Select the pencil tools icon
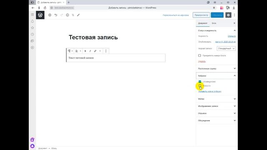 78,15
